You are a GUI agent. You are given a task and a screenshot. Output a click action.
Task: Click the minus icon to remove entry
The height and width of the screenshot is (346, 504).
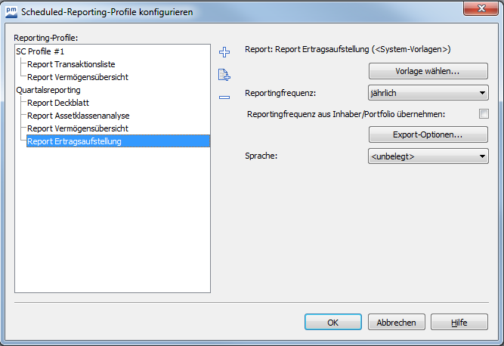click(224, 97)
